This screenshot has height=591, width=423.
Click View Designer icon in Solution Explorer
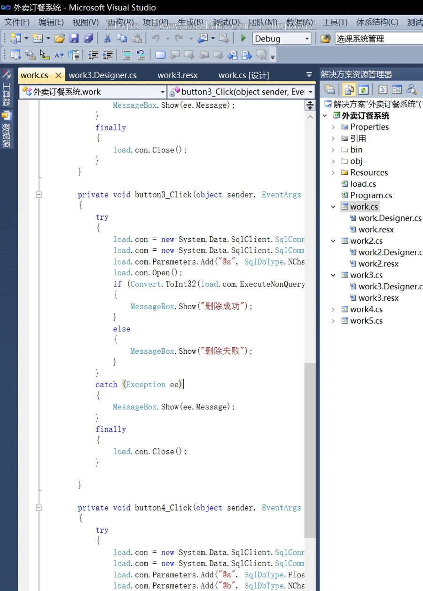pos(397,89)
